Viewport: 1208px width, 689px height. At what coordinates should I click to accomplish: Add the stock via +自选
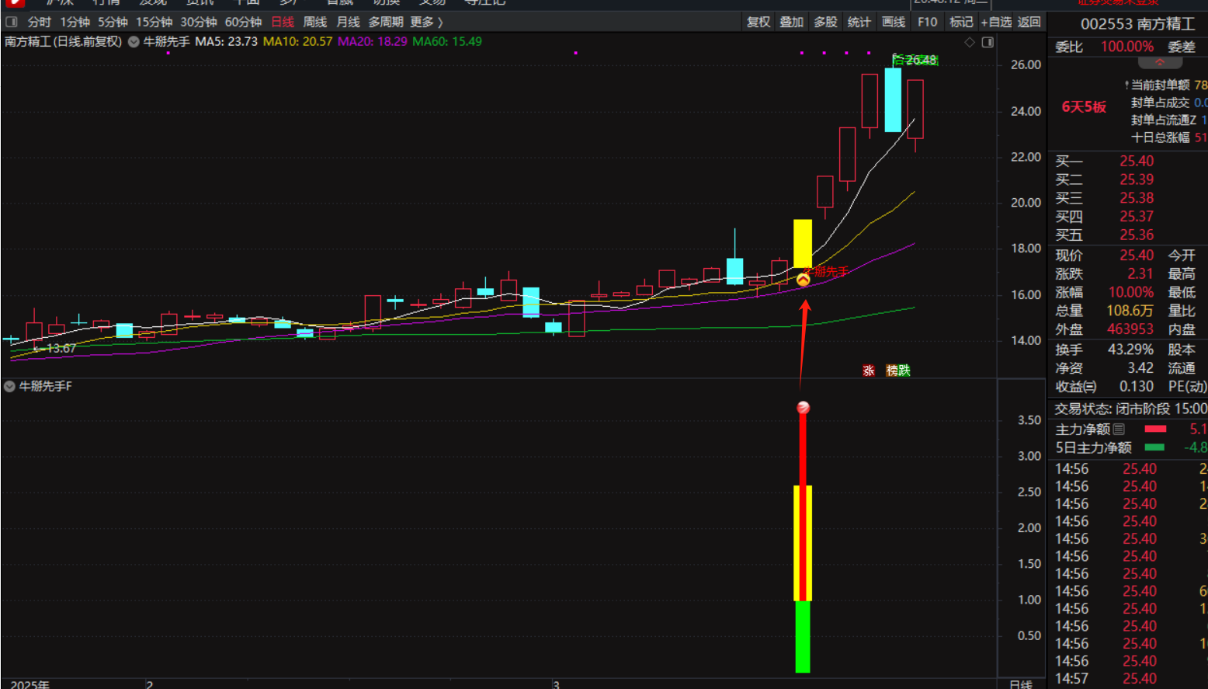click(x=996, y=22)
